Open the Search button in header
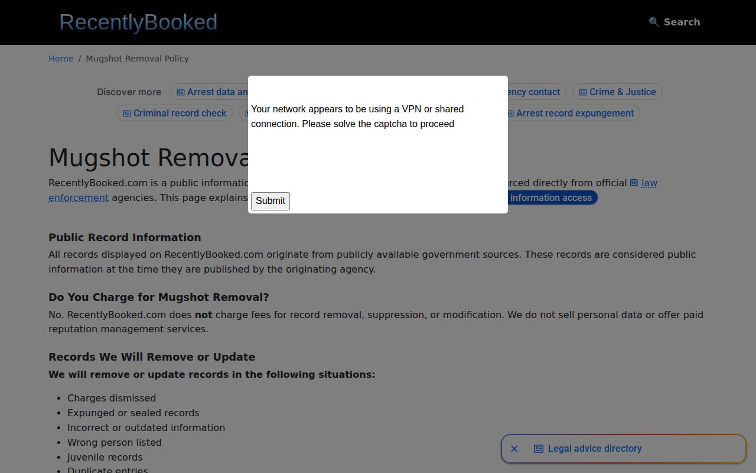Image resolution: width=756 pixels, height=473 pixels. (x=674, y=22)
